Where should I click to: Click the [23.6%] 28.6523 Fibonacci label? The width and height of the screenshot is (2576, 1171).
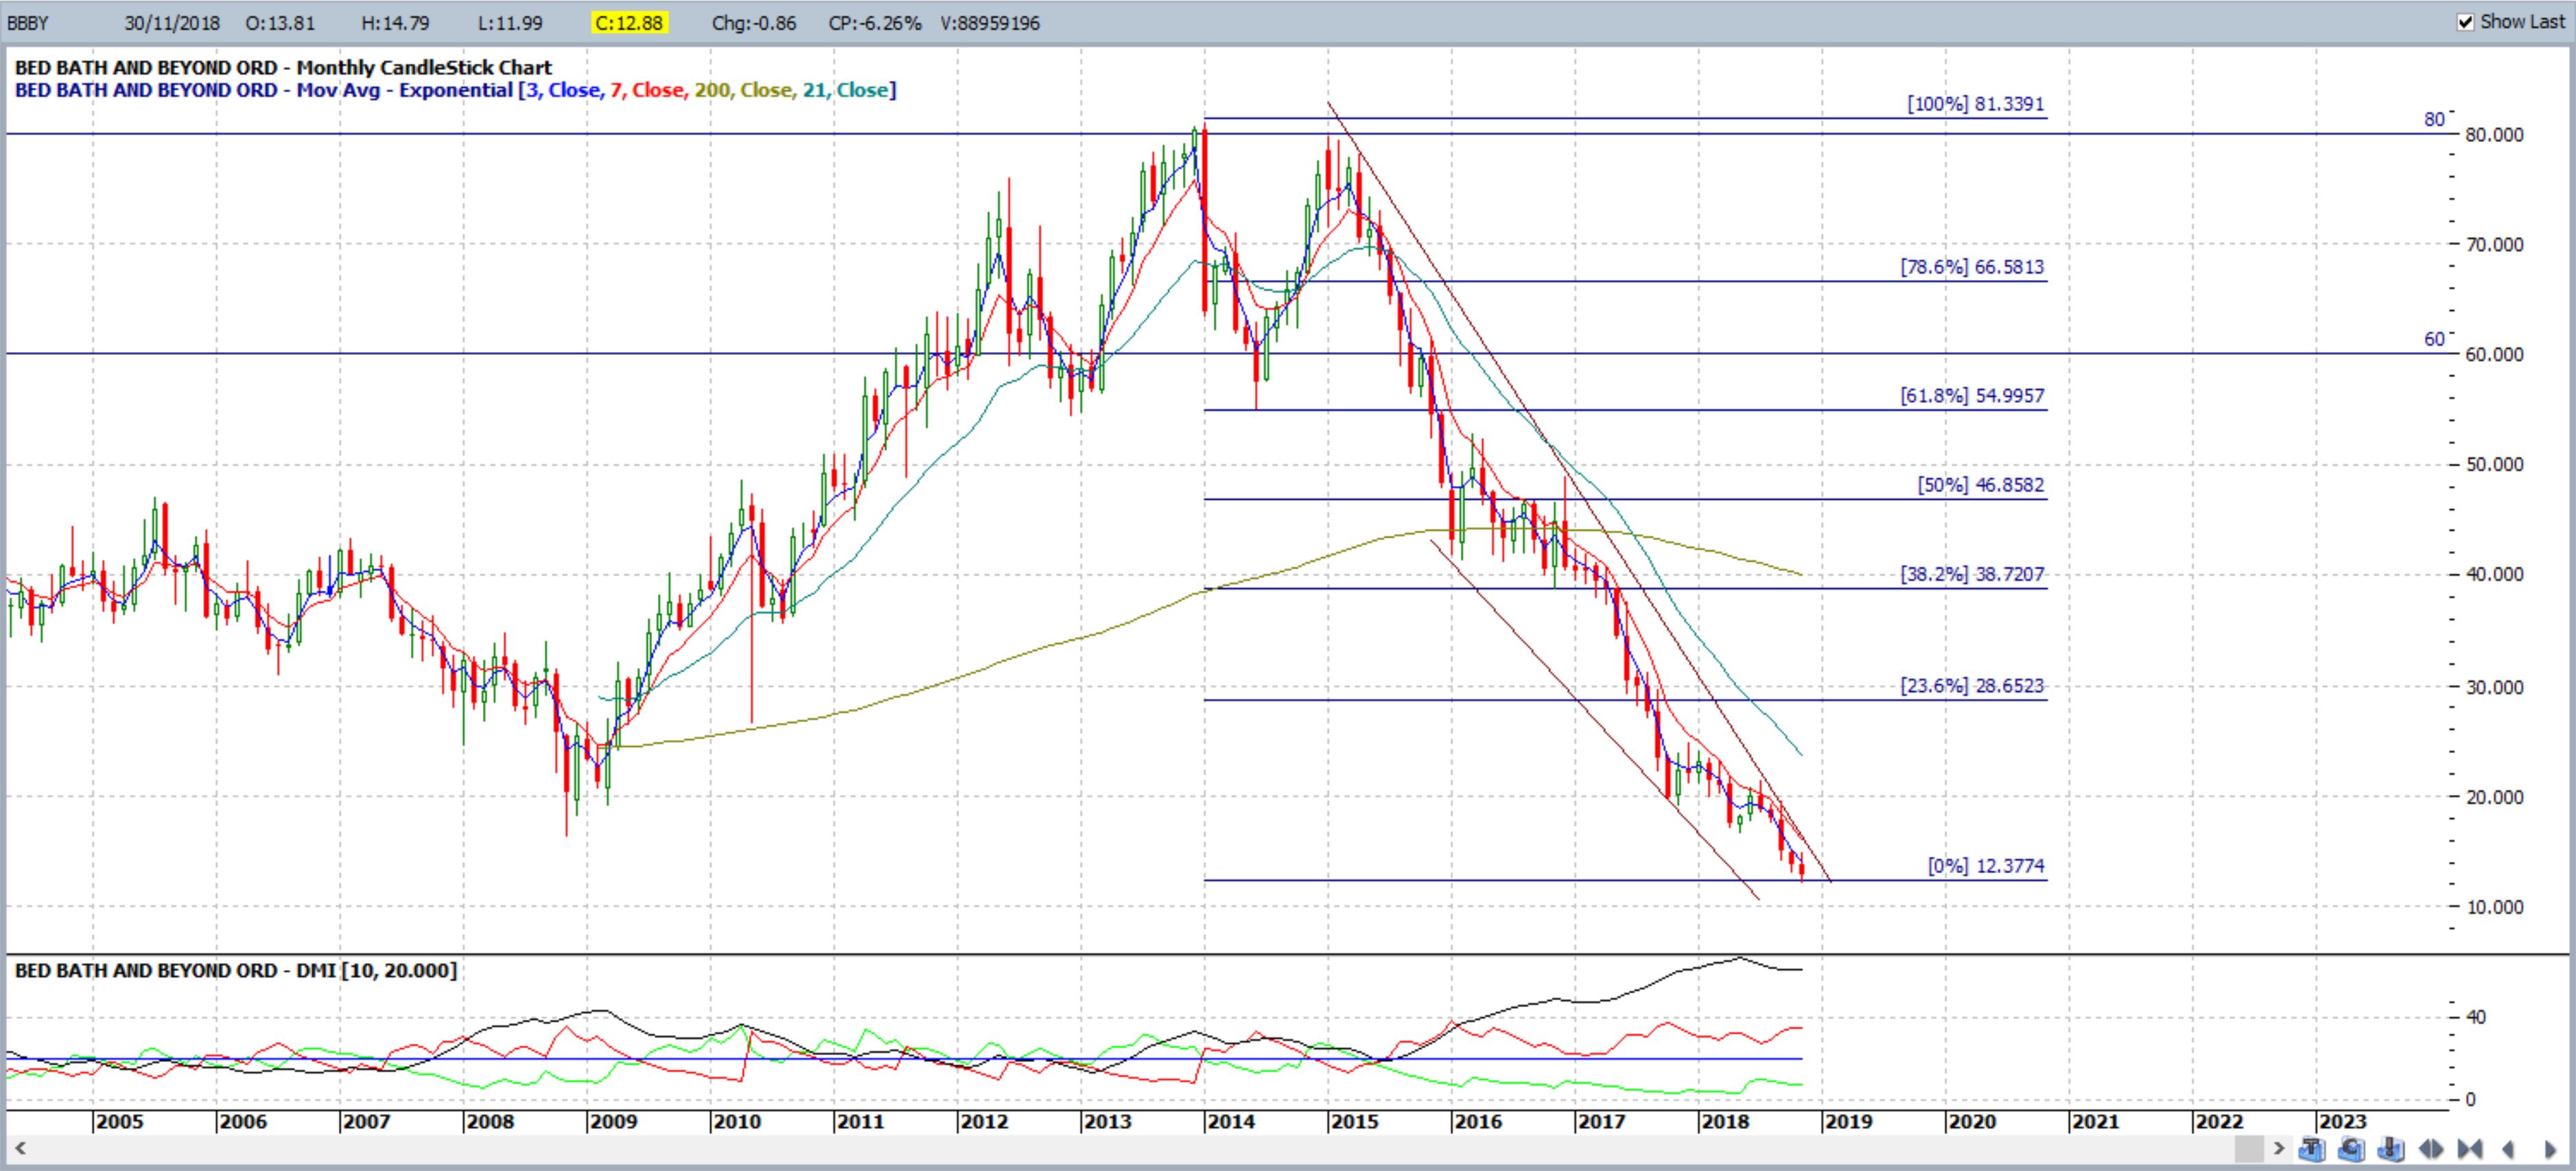tap(1972, 686)
